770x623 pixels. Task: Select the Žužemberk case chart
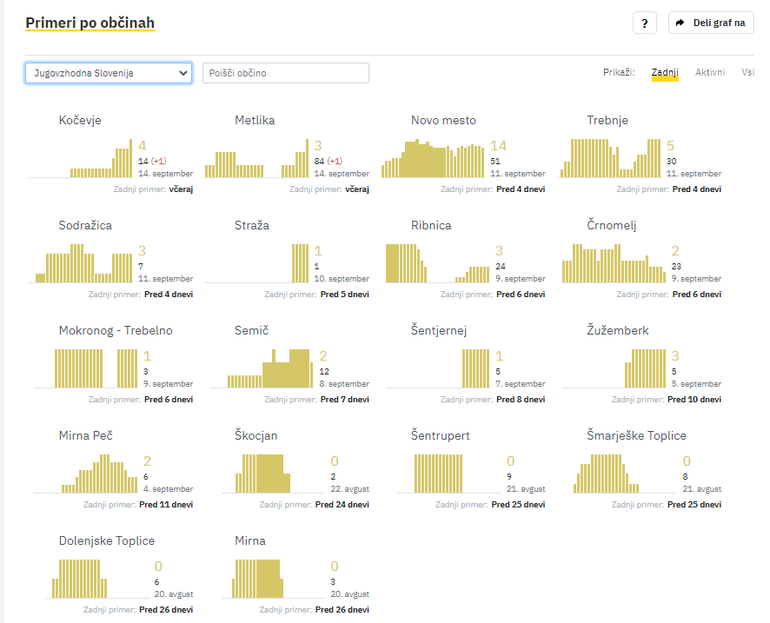[x=614, y=368]
